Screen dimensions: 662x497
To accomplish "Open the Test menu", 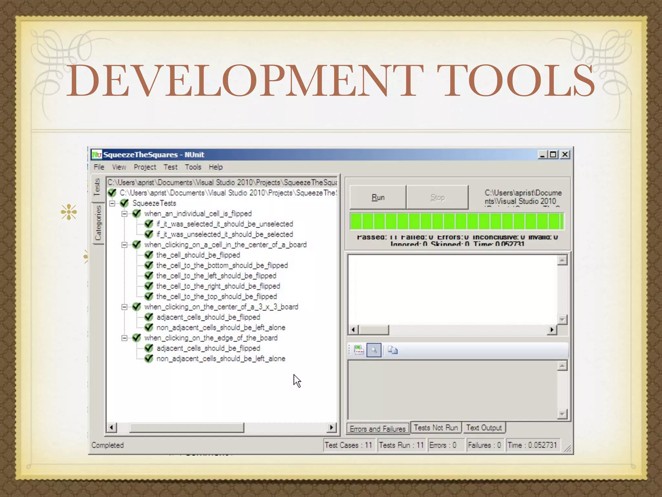I will 170,167.
